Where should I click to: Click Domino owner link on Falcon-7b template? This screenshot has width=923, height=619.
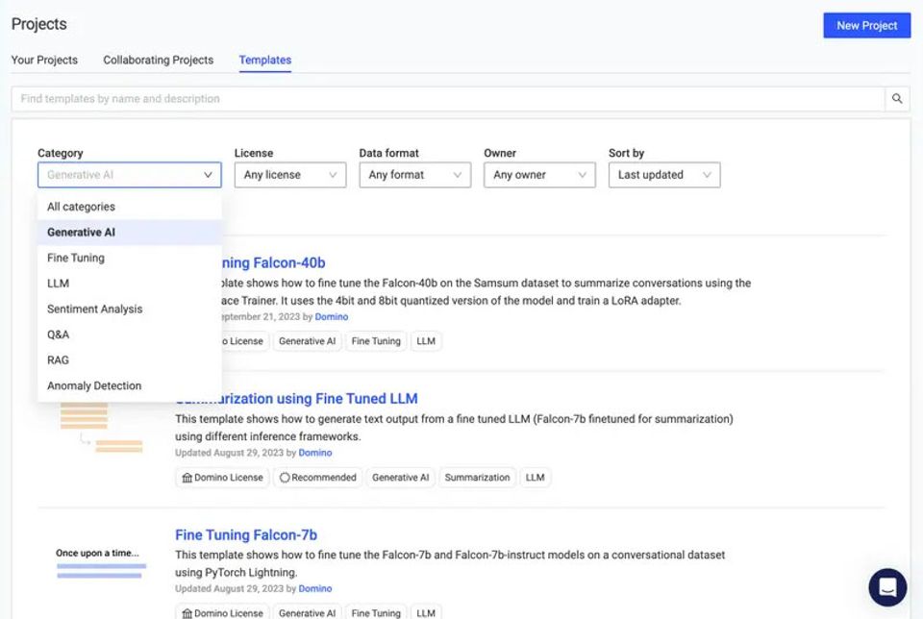click(x=315, y=588)
